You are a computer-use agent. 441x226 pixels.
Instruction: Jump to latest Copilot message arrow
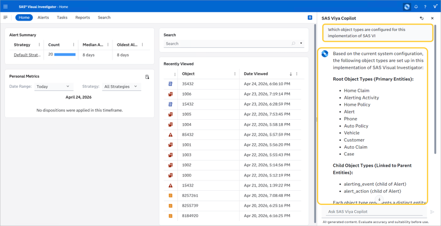(379, 199)
